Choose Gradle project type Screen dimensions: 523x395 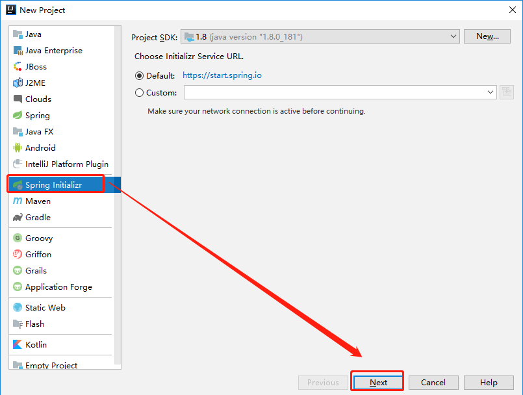tap(60, 217)
